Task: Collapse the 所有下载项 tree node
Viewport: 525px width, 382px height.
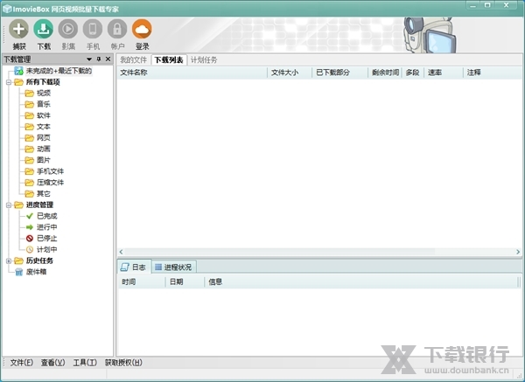Action: coord(9,82)
